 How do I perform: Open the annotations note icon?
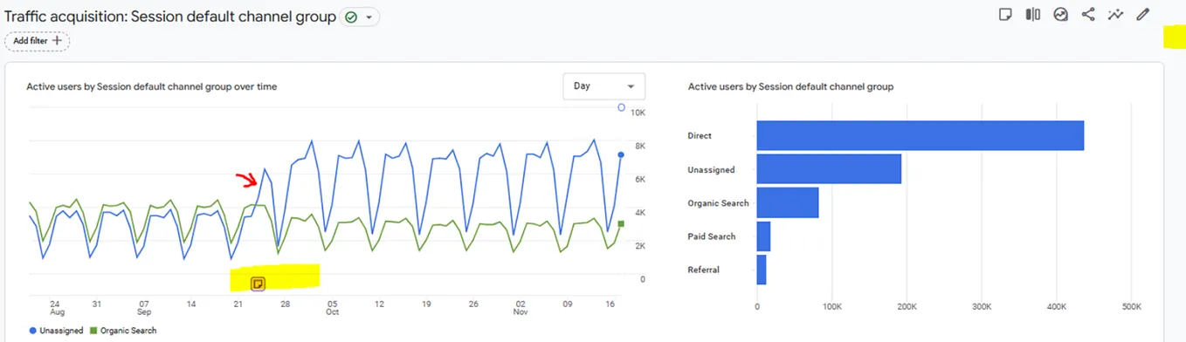tap(1006, 14)
